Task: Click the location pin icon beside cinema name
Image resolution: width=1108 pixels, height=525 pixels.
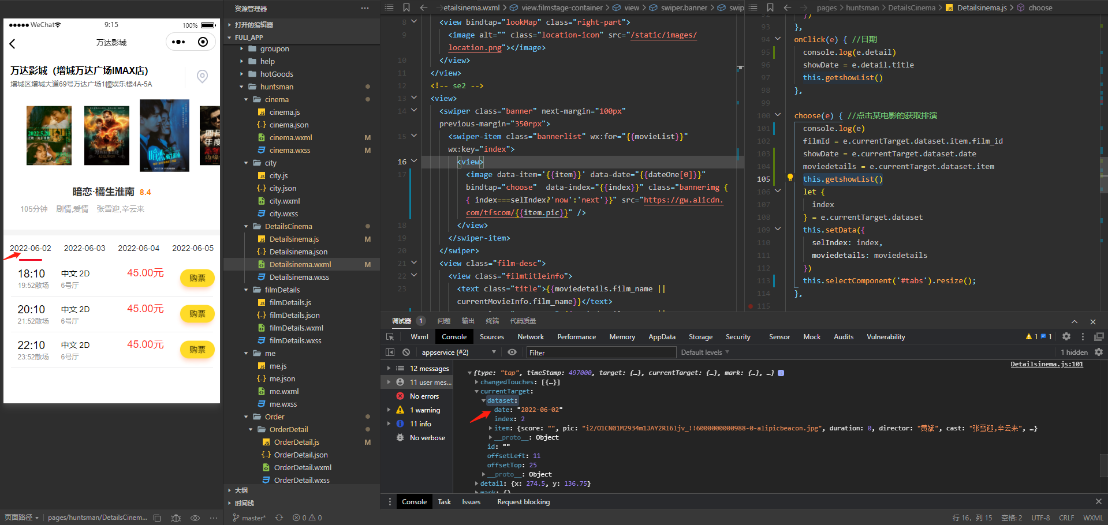Action: 202,76
